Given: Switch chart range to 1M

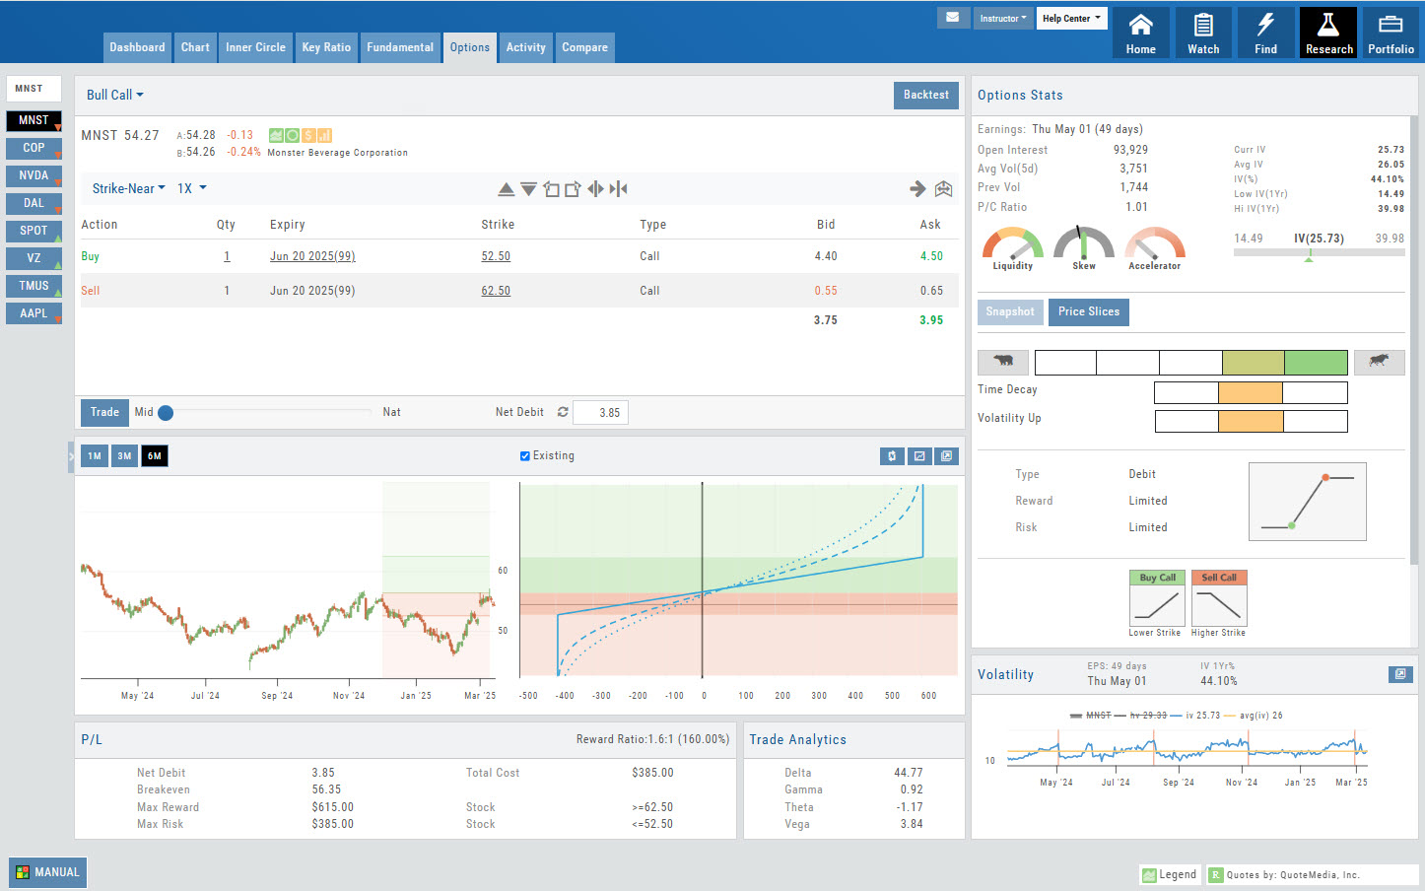Looking at the screenshot, I should [95, 455].
